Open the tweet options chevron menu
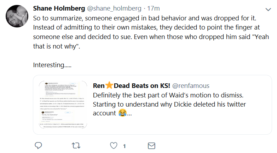This screenshot has height=153, width=277. coord(268,9)
